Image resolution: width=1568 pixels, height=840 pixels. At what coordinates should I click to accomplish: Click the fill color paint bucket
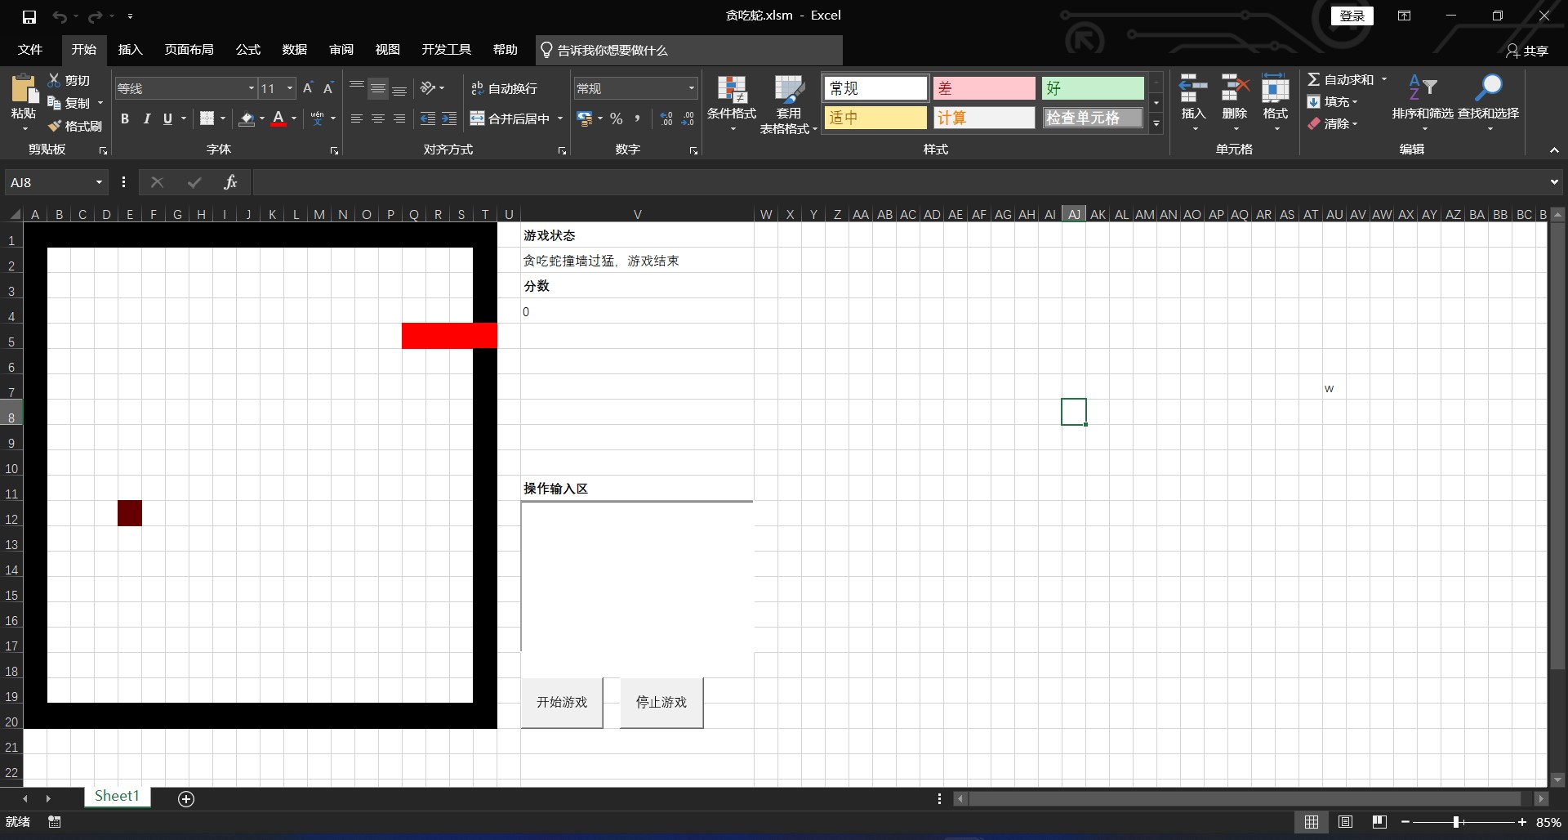pyautogui.click(x=247, y=119)
